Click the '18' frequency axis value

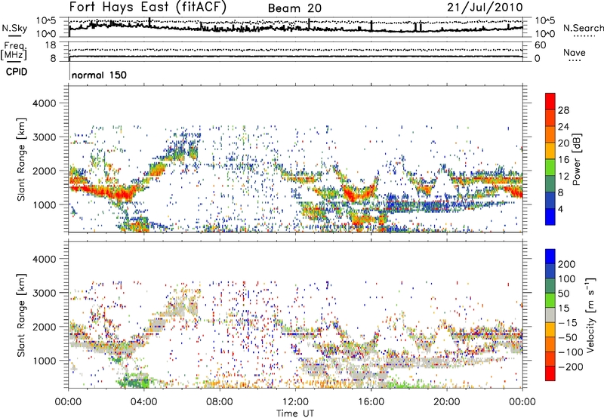pyautogui.click(x=50, y=45)
